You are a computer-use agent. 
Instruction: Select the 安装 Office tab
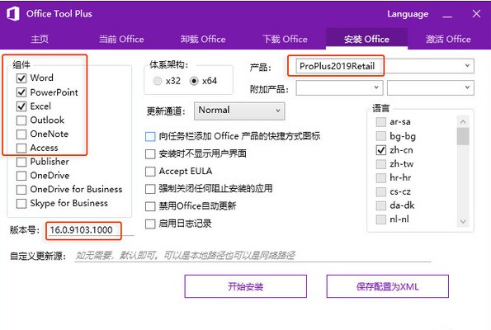366,39
